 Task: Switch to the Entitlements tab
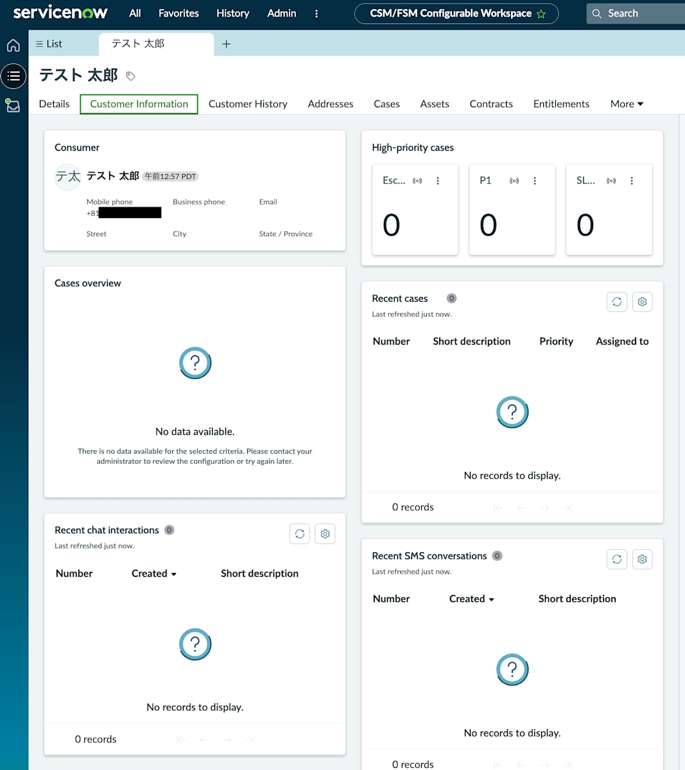click(x=561, y=104)
